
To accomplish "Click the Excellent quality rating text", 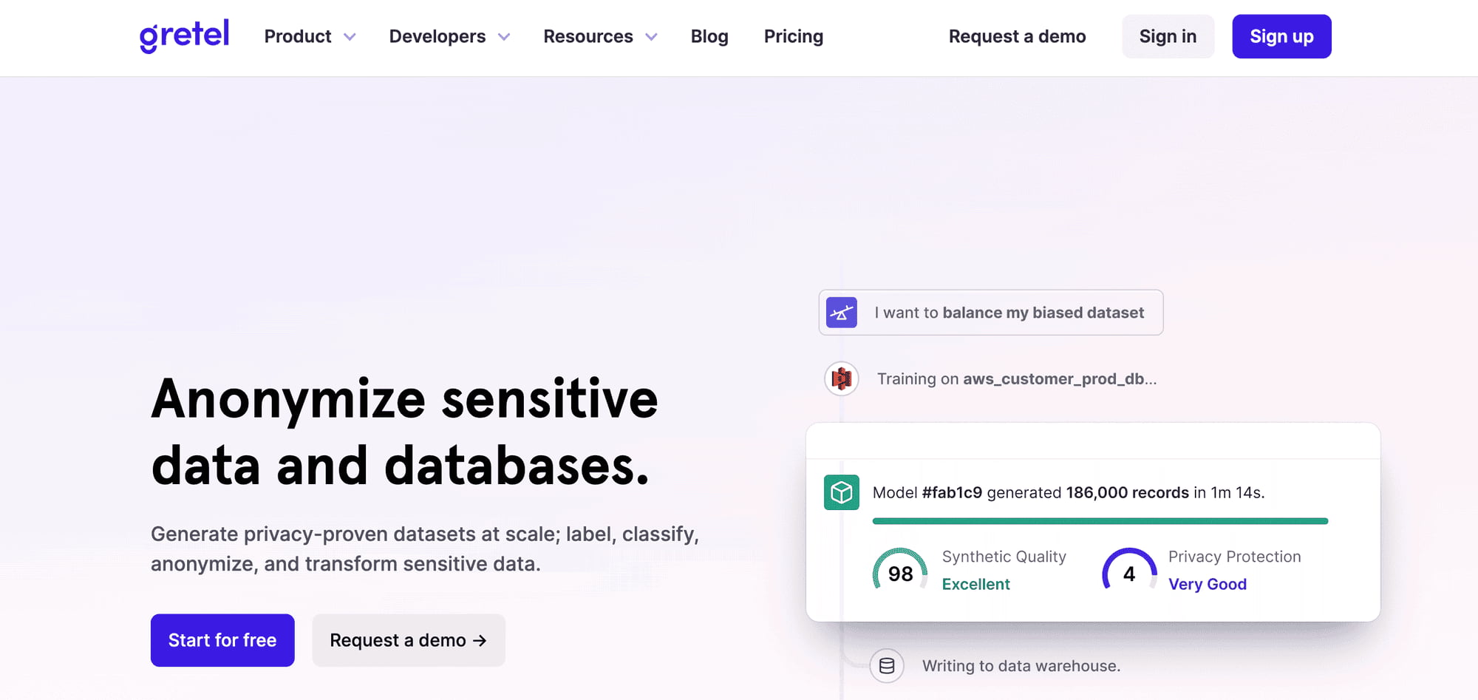I will pos(975,584).
